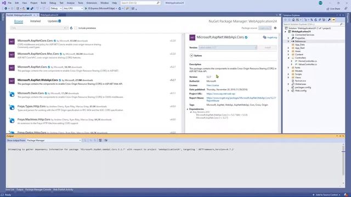Click Solution Explorer Refresh icon

point(316,20)
